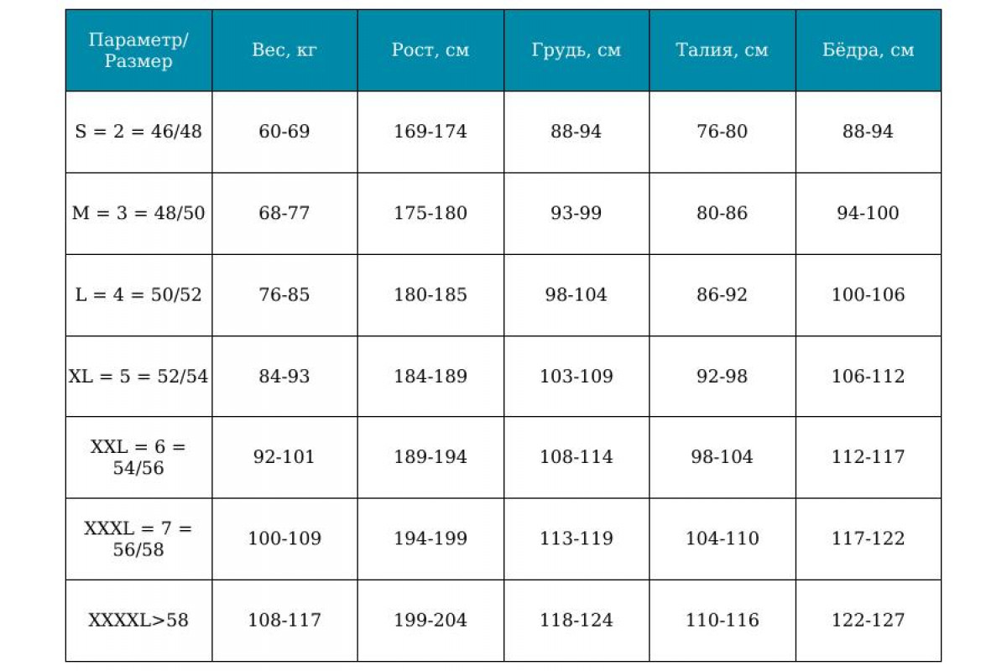Click the "XXL = 6 = 54/56" size cell
The width and height of the screenshot is (1007, 671).
(x=138, y=457)
